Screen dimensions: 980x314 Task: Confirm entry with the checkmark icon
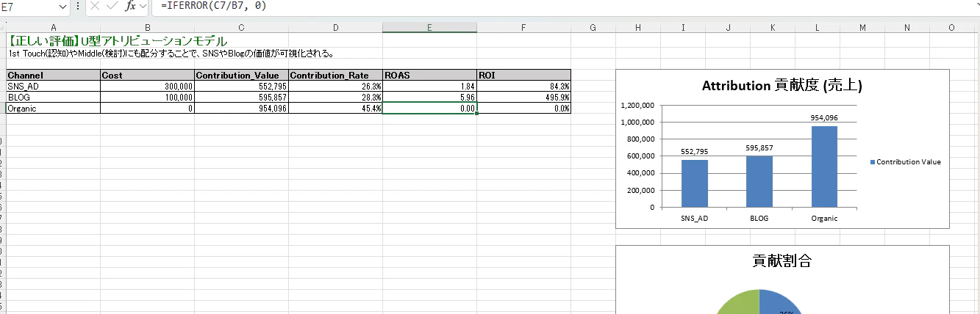click(x=112, y=6)
